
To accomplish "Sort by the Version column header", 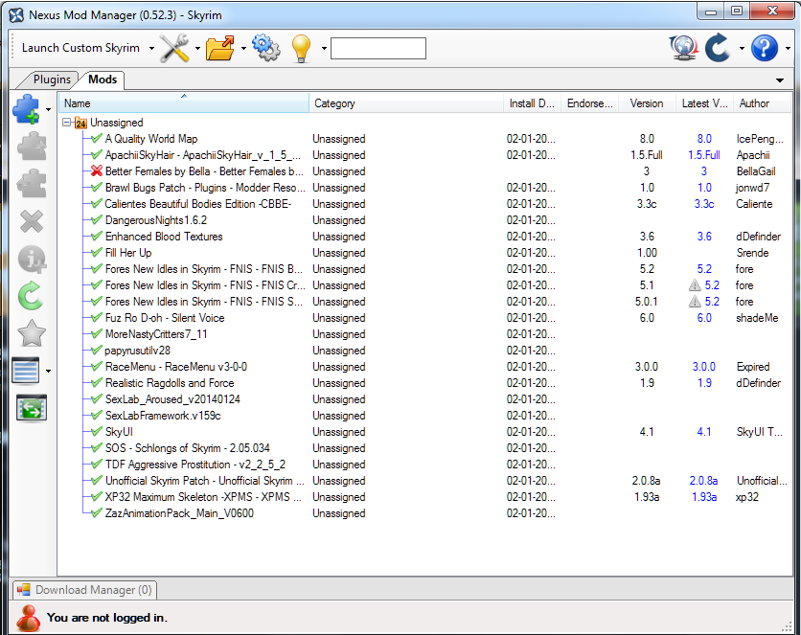I will pos(648,103).
